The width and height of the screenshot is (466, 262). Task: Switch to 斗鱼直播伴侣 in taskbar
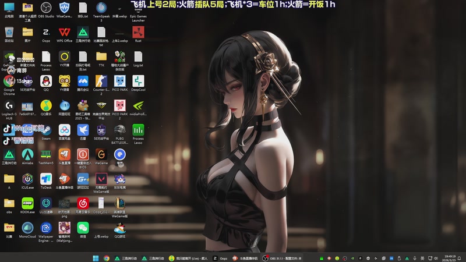coord(245,258)
